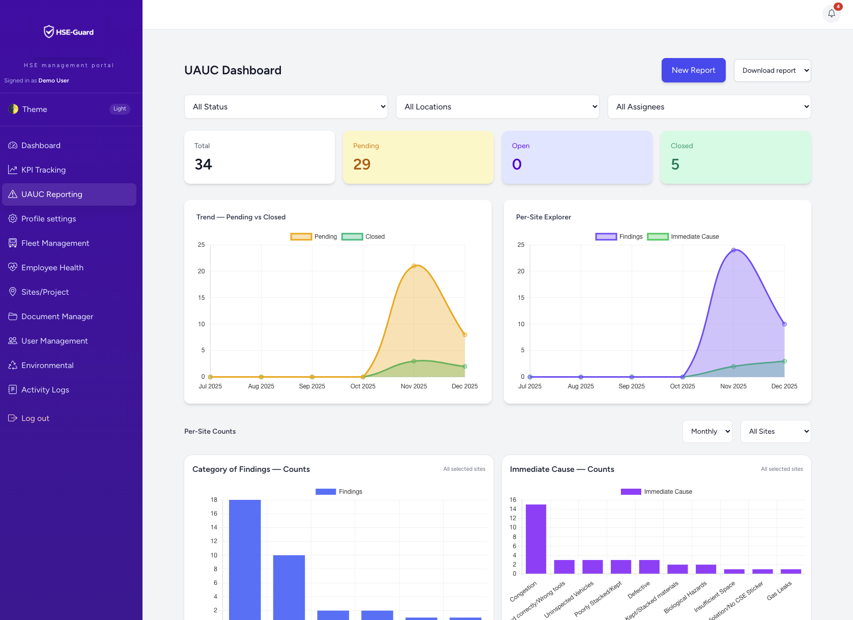The width and height of the screenshot is (853, 620).
Task: Switch to the UAUC Reporting section
Action: pos(51,194)
